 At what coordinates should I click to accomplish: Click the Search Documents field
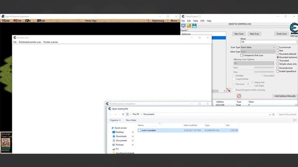coord(287,115)
